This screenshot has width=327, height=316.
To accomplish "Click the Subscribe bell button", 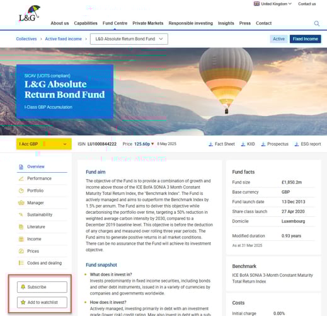I will (42, 287).
